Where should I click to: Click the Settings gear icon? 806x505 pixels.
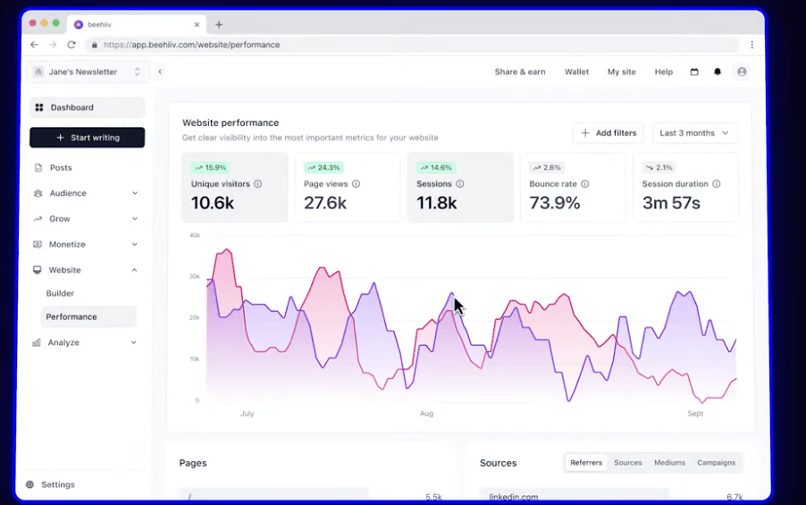click(x=29, y=484)
